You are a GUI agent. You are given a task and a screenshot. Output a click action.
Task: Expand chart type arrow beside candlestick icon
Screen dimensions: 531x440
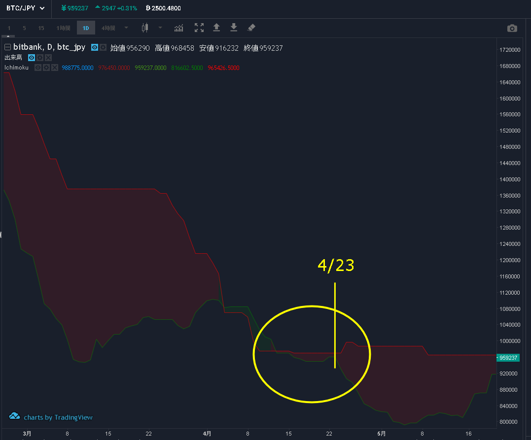[160, 28]
